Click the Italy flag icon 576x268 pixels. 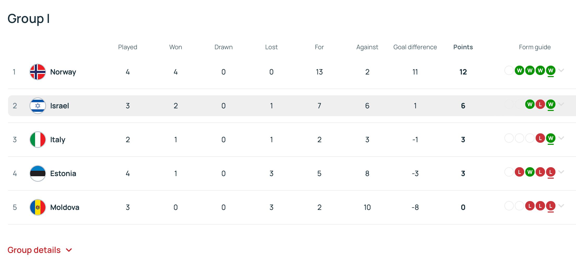(x=38, y=140)
